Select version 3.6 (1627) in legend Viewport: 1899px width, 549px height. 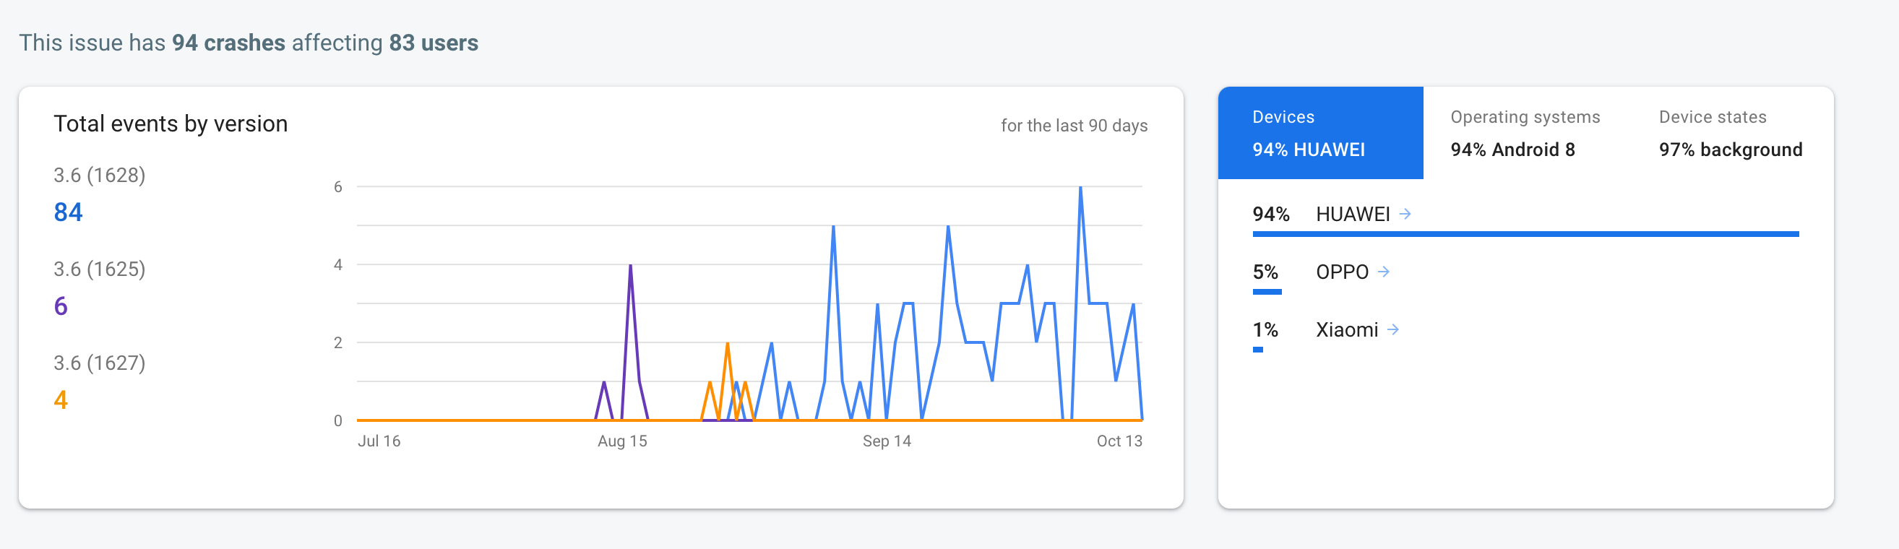click(100, 363)
